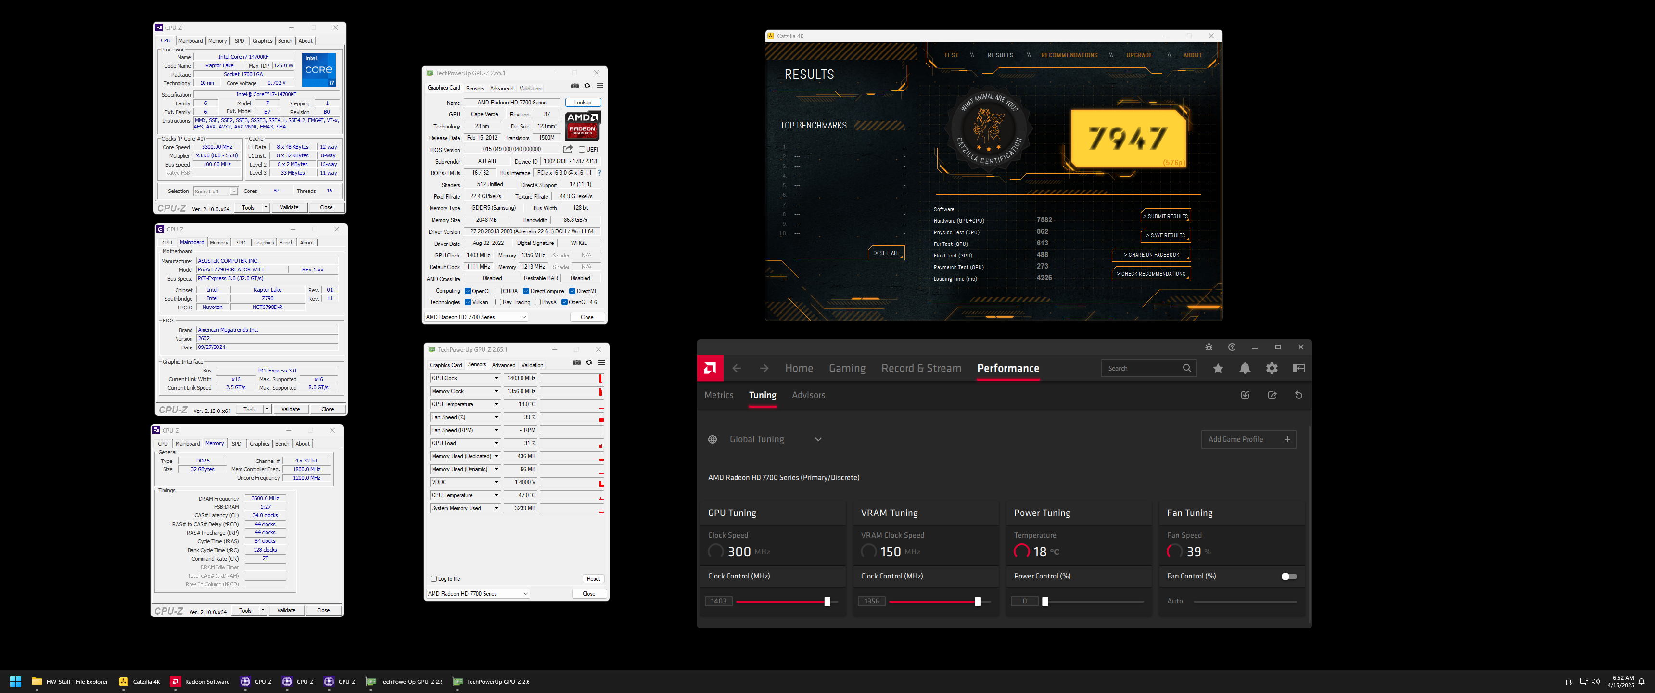Toggle the DirectCompute checkbox in GPU-Z
Screen dimensions: 1655x693
[x=526, y=291]
